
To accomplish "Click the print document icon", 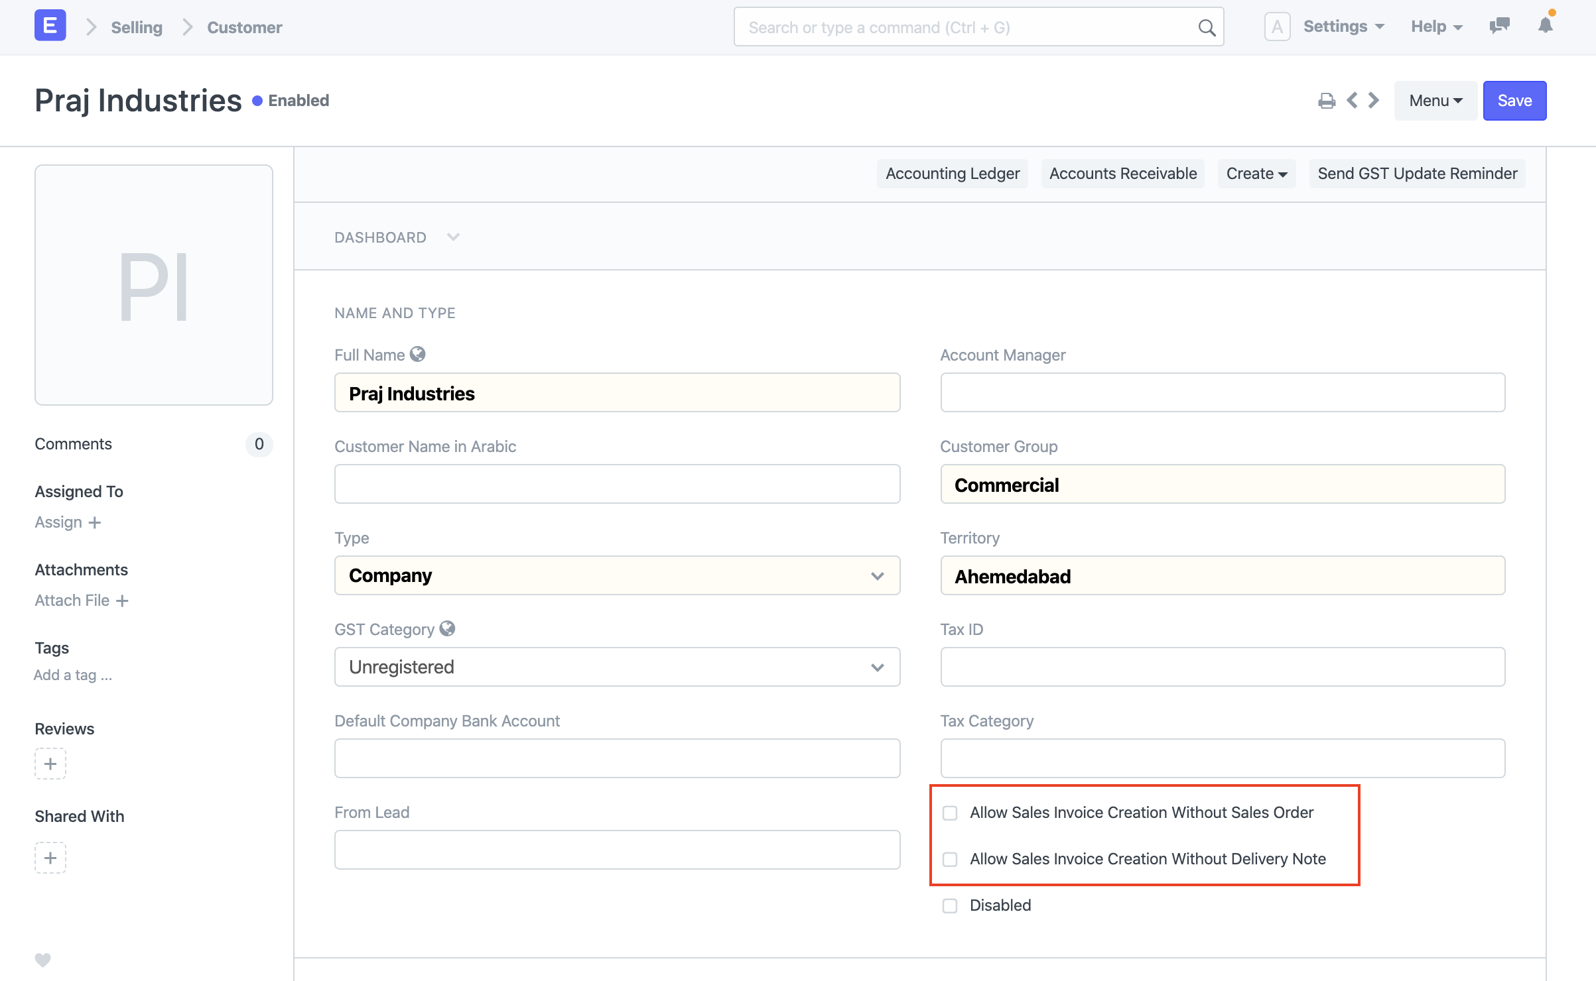I will pyautogui.click(x=1326, y=101).
